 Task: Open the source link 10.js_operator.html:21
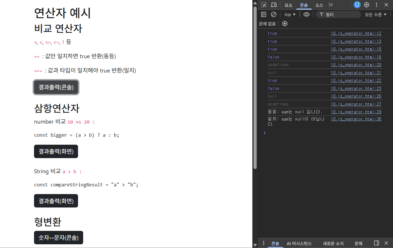pyautogui.click(x=356, y=73)
